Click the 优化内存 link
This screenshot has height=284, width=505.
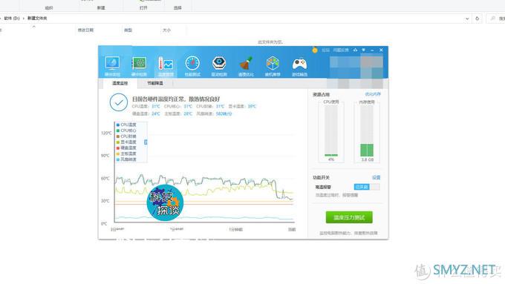(x=373, y=94)
